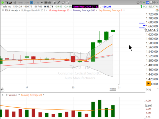This screenshot has width=159, height=119.
Task: Toggle Log scale on price axis
Action: [148, 90]
